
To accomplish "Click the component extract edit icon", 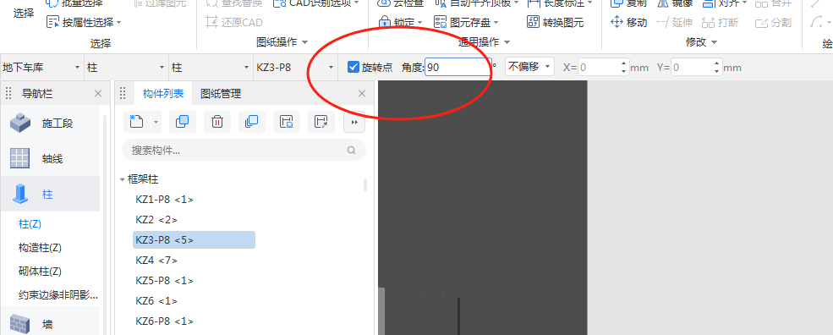I will 321,122.
